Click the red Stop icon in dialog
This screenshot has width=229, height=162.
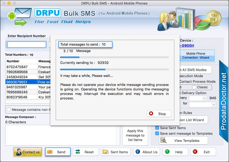point(151,113)
